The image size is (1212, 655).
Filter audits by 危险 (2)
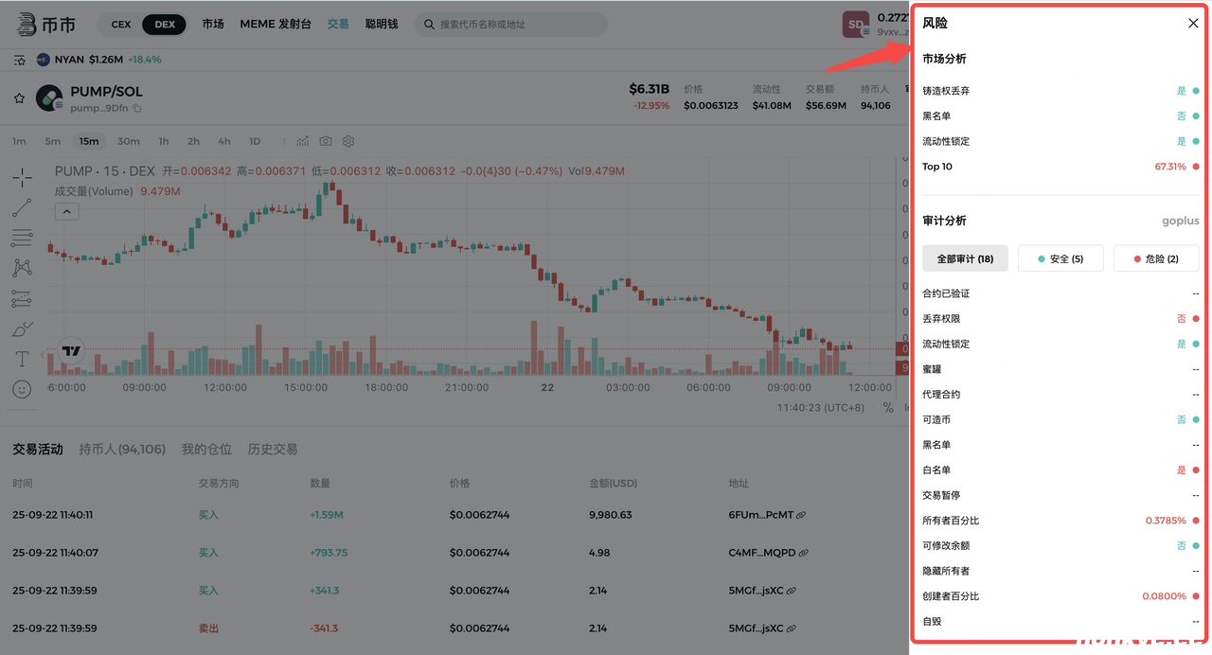(1155, 258)
